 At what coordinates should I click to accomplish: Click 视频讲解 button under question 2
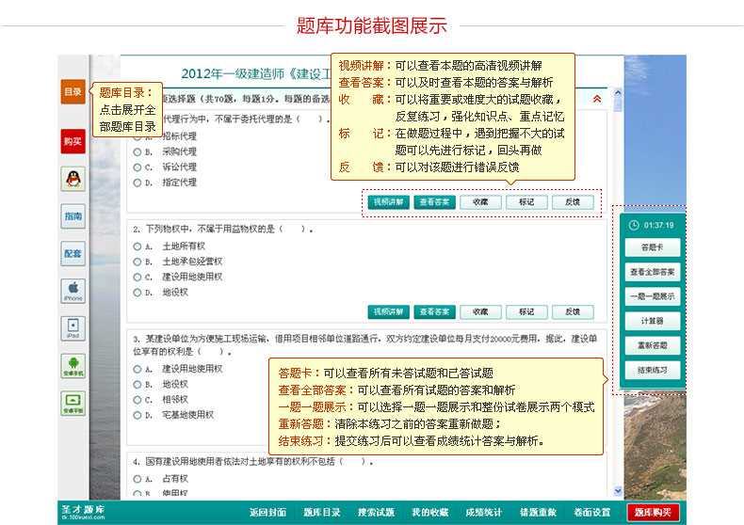click(x=388, y=311)
